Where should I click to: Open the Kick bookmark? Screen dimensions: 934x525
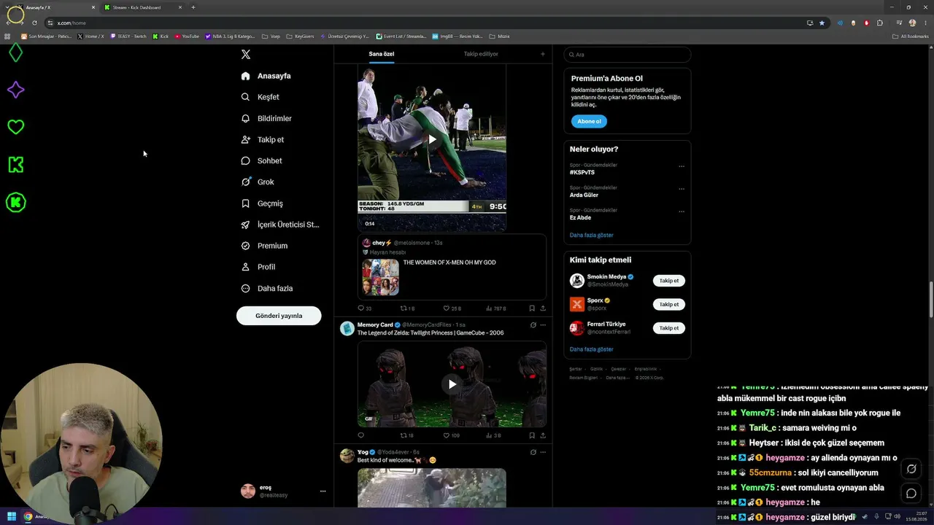[x=161, y=36]
